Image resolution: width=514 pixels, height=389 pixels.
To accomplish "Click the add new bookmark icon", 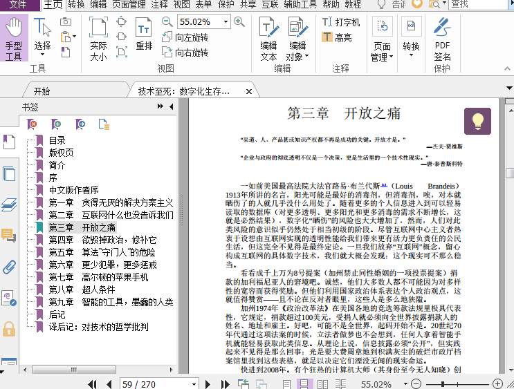I will coord(56,124).
